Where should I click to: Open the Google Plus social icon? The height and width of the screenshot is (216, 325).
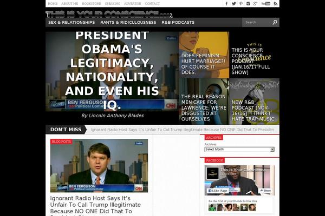pyautogui.click(x=255, y=4)
